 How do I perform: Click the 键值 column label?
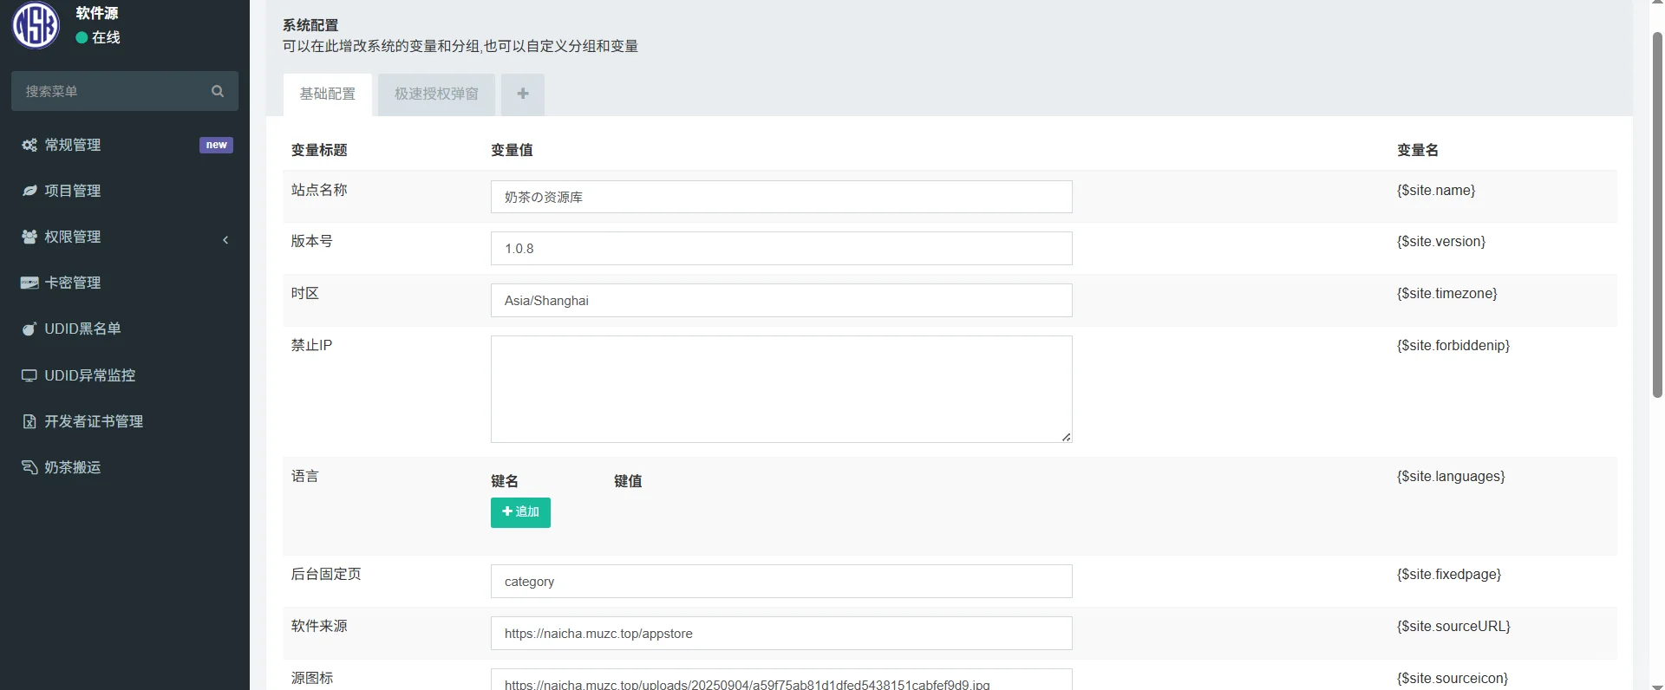click(628, 481)
